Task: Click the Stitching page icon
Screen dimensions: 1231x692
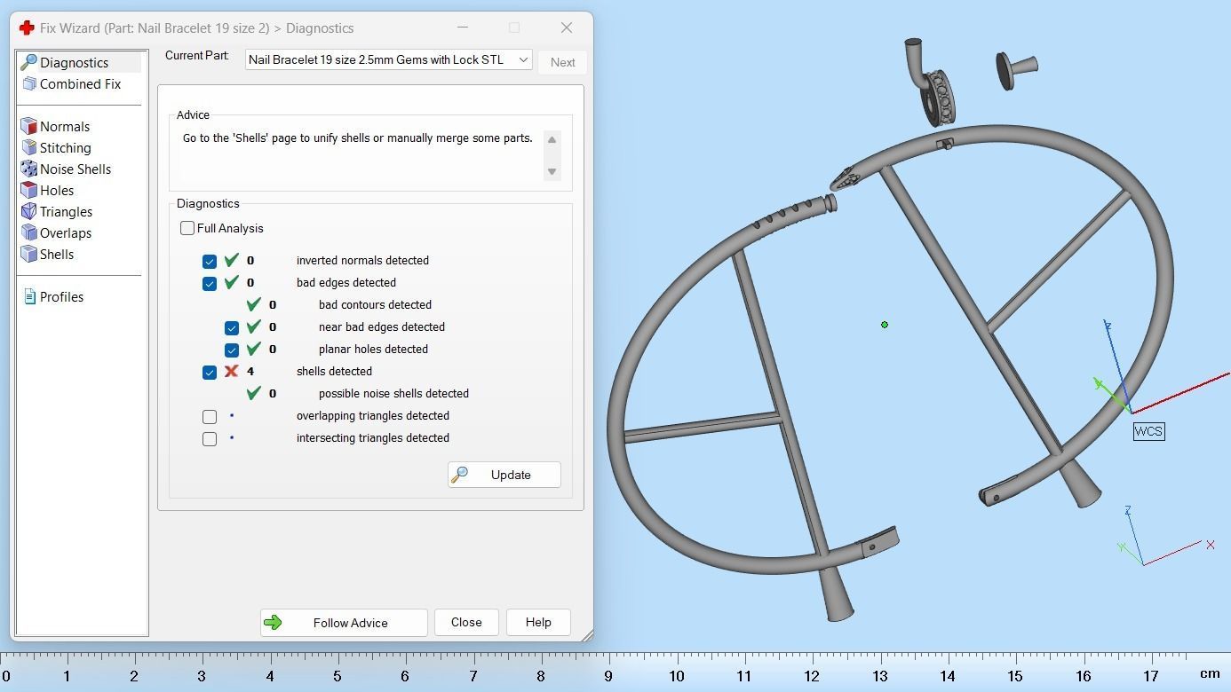Action: [28, 147]
